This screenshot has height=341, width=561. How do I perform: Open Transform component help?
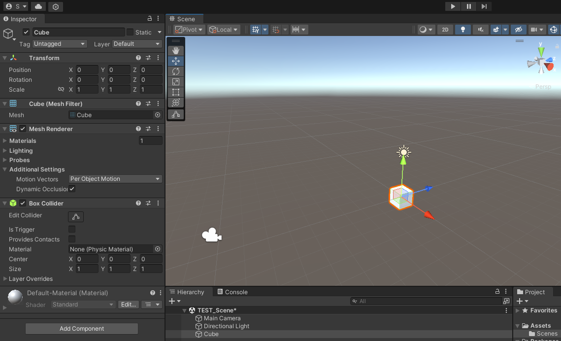138,58
